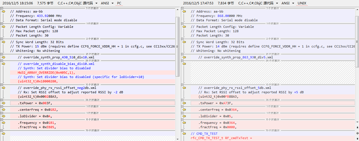Expand the left pane's 36 hidden lines above .txPower
The image size is (359, 141).
(x=2, y=100)
